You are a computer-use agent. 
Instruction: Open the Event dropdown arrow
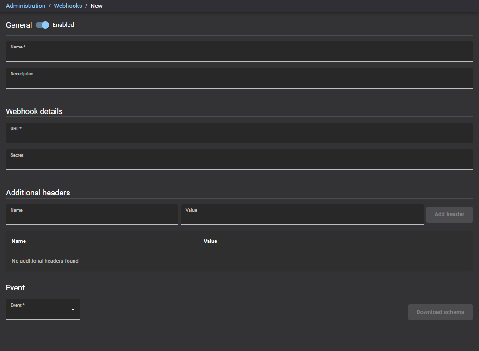73,309
